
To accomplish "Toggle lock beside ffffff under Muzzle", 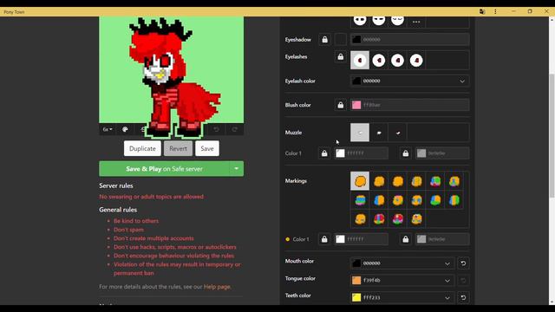I will point(324,153).
